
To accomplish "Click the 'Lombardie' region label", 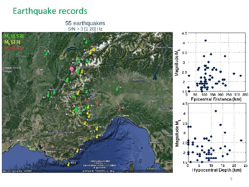I will point(139,80).
